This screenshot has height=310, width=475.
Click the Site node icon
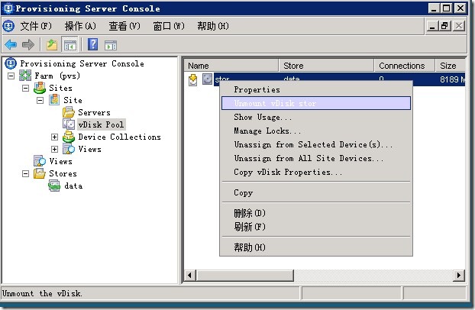click(54, 100)
